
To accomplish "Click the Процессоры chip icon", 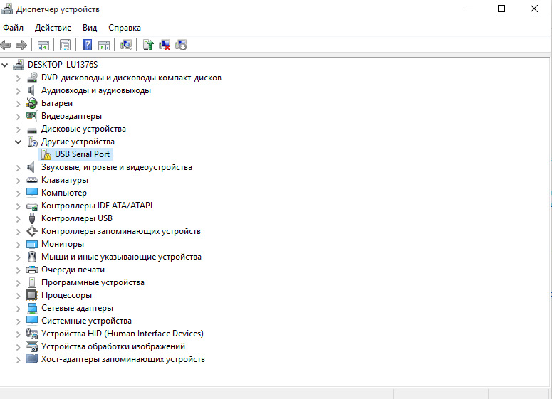I will [x=31, y=295].
